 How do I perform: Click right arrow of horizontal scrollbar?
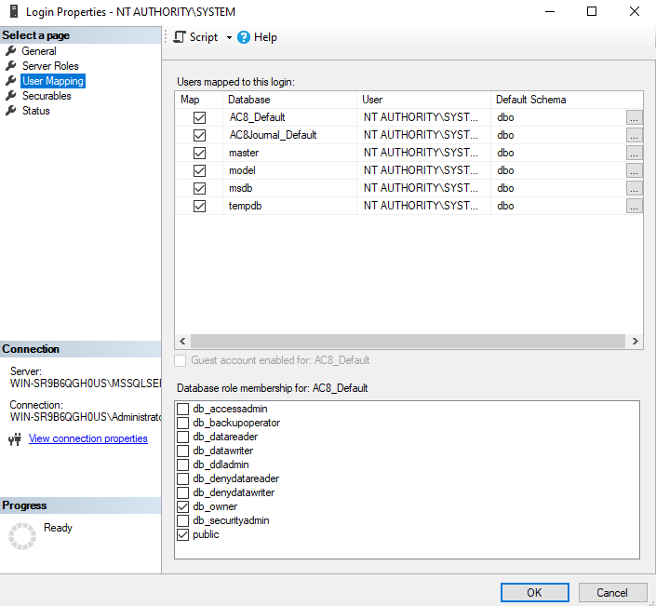pos(636,341)
